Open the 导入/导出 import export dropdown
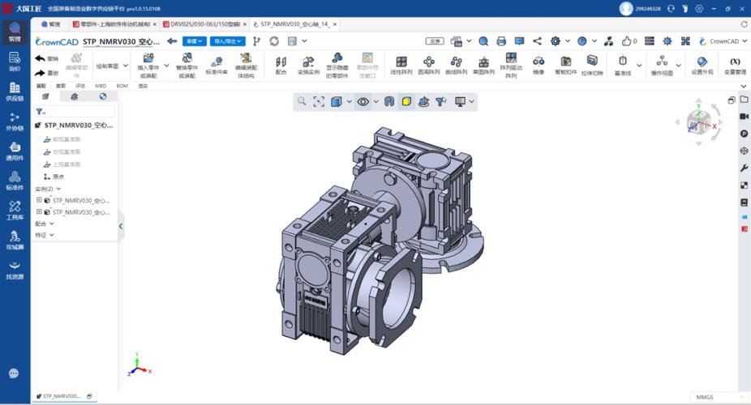Screen dimensions: 751x405 click(x=228, y=41)
